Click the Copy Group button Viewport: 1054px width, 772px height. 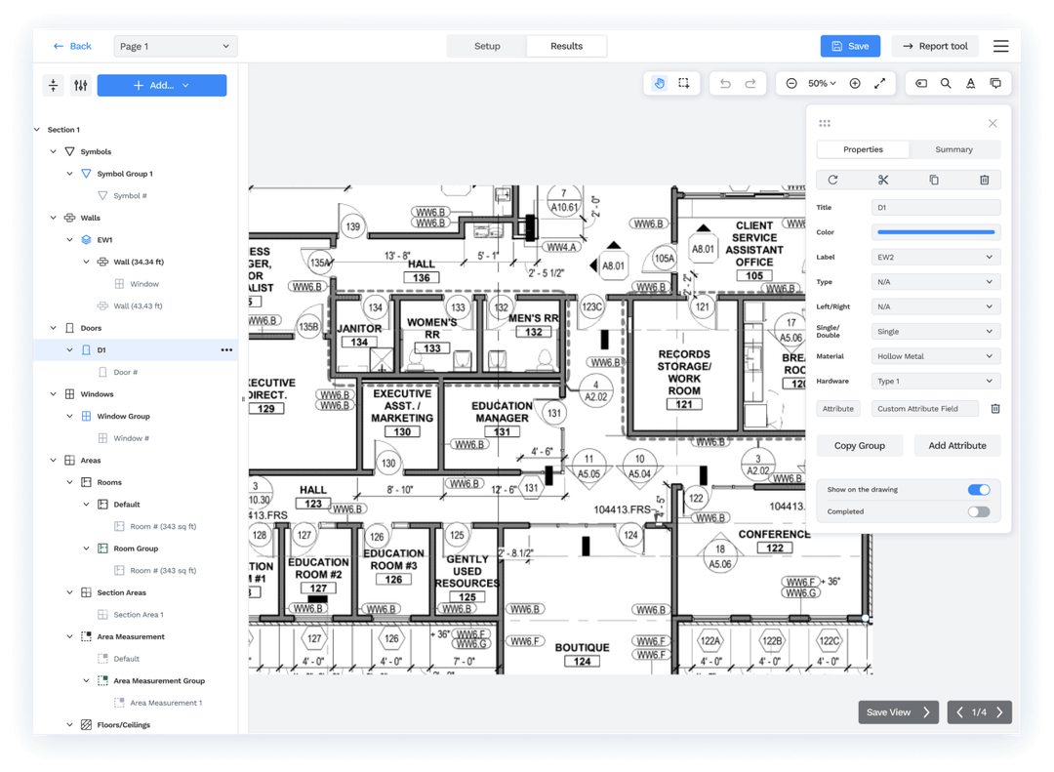tap(860, 446)
